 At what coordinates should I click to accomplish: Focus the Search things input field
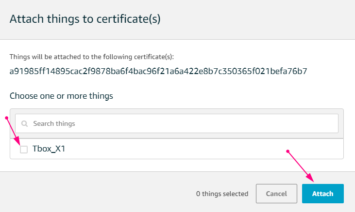click(x=177, y=123)
